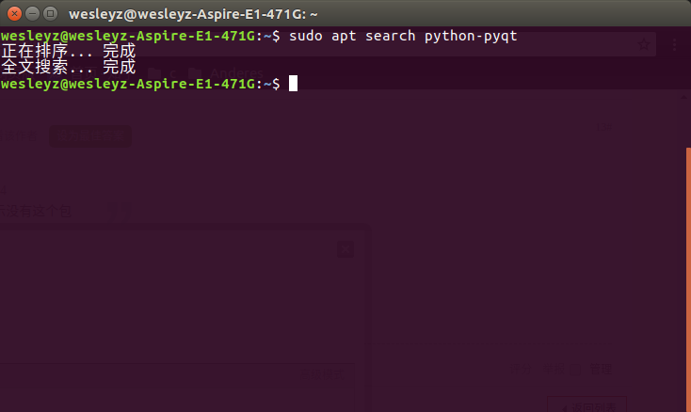Image resolution: width=691 pixels, height=412 pixels.
Task: Click the white block cursor
Action: coord(293,84)
